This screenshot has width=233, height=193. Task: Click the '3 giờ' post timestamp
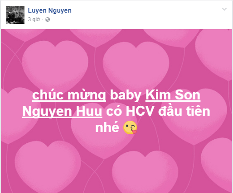pyautogui.click(x=34, y=19)
